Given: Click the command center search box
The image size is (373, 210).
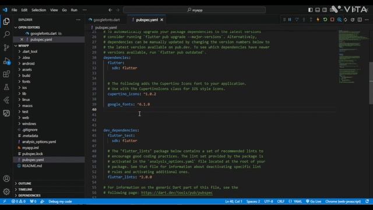Looking at the screenshot, I should pos(194,10).
